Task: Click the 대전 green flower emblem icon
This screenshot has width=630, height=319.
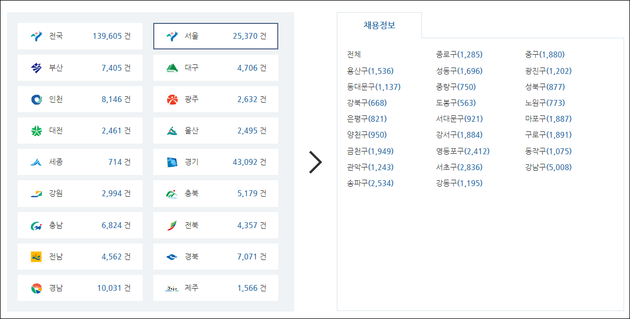Action: pos(36,131)
